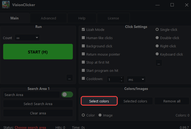The height and width of the screenshot is (129, 191).
Task: Open the ms time unit dropdown
Action: [x=136, y=79]
